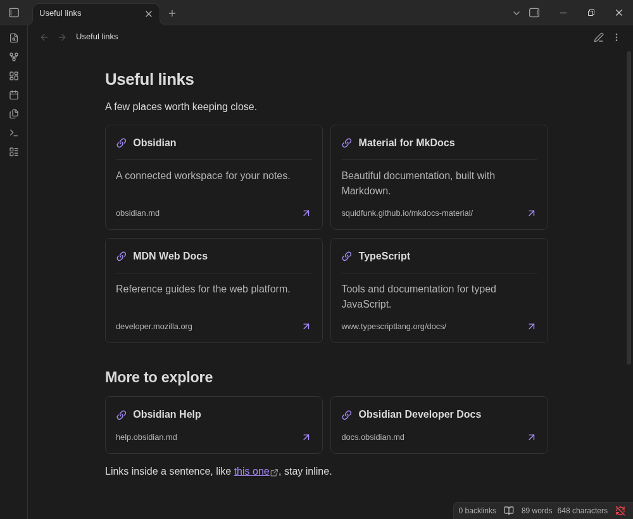633x519 pixels.
Task: Open a new tab with plus button
Action: pyautogui.click(x=172, y=13)
